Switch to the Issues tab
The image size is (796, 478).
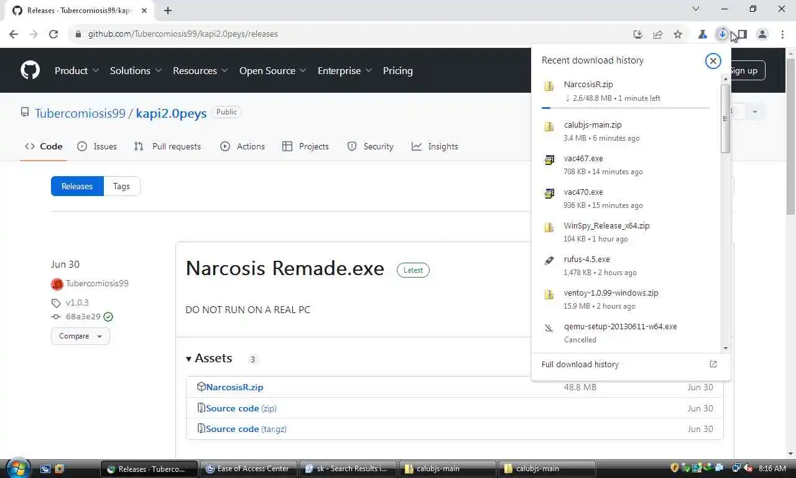click(97, 146)
